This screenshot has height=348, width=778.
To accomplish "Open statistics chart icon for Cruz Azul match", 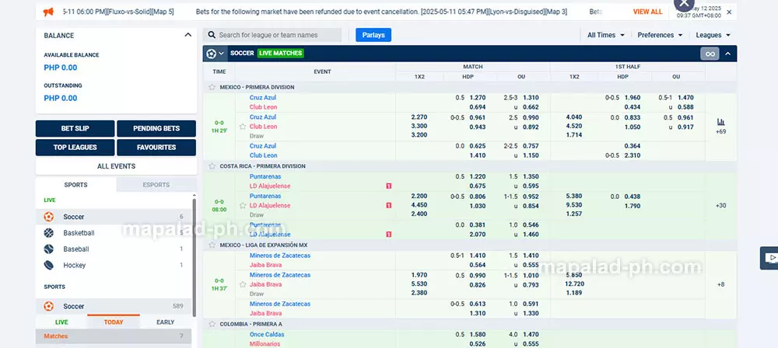I will 720,122.
